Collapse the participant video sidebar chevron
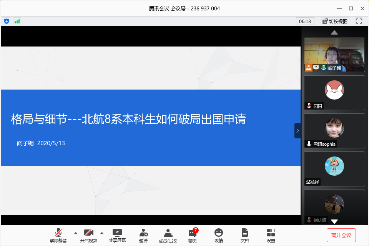The width and height of the screenshot is (369, 246). coord(298,131)
